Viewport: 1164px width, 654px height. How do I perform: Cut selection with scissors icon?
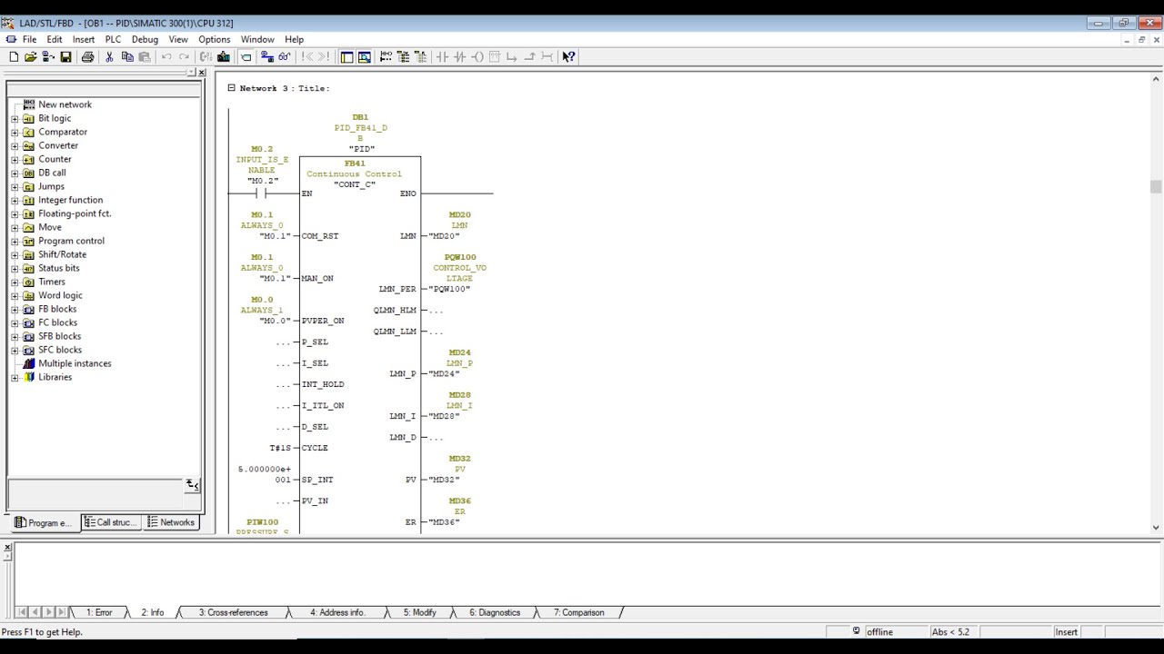coord(109,56)
